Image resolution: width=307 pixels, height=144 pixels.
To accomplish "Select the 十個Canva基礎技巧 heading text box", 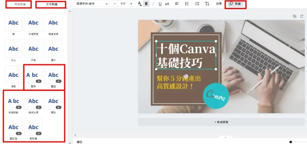I will pos(186,55).
